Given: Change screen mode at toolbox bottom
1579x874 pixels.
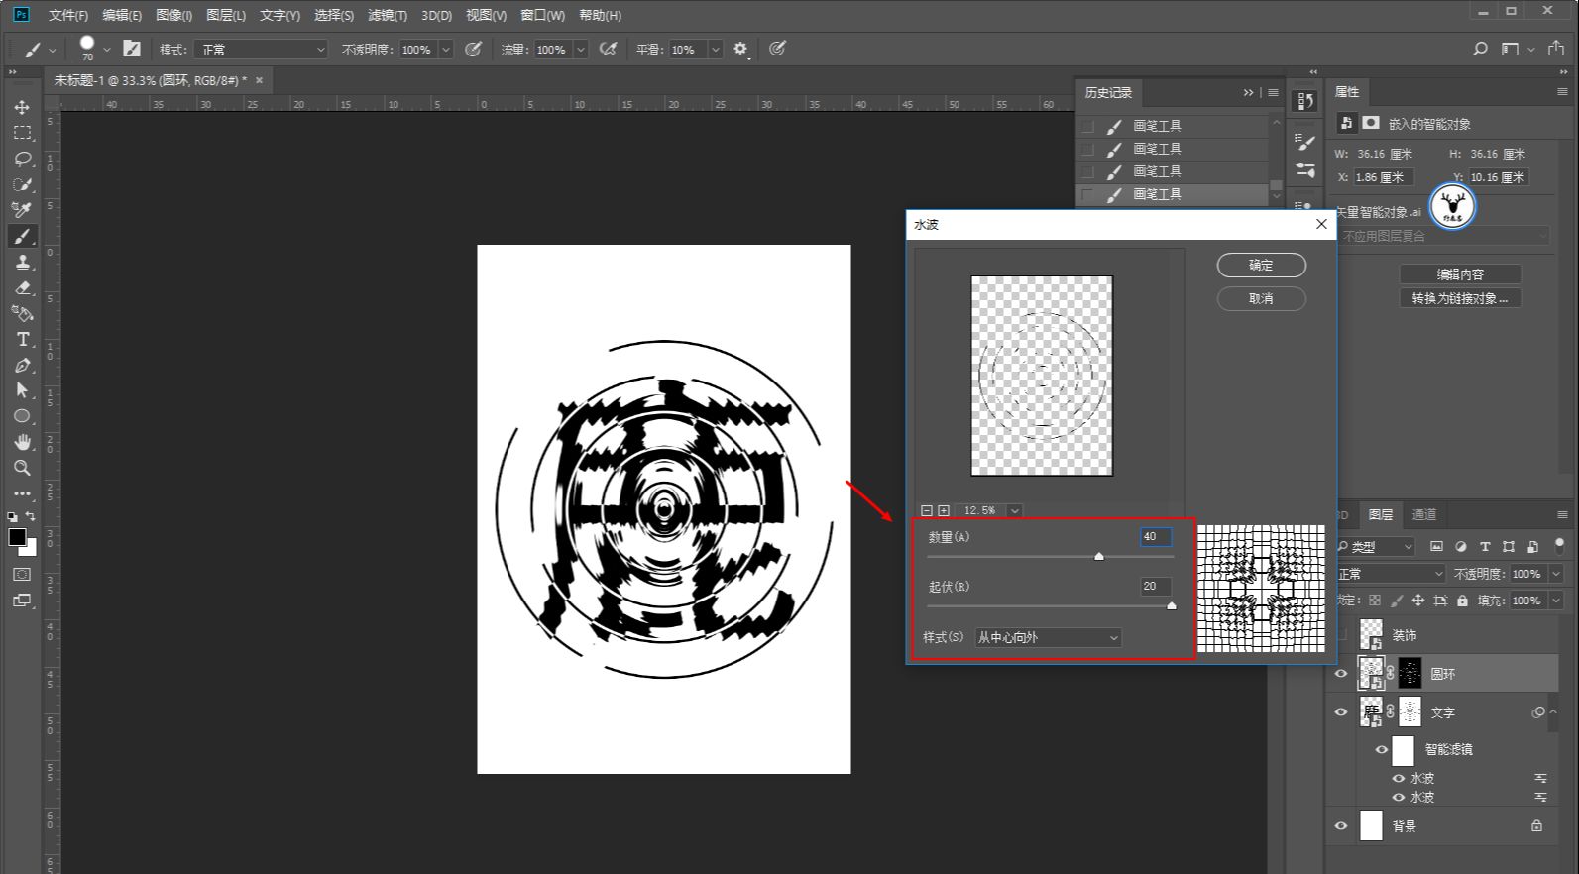Looking at the screenshot, I should pos(22,600).
